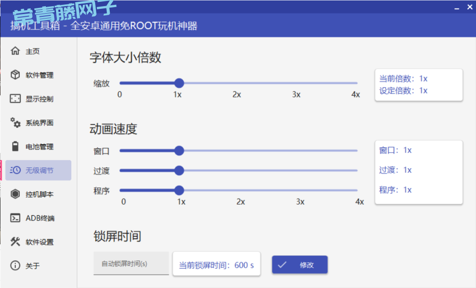Click the 过渡 animation slider handle
The image size is (476, 288).
point(179,170)
